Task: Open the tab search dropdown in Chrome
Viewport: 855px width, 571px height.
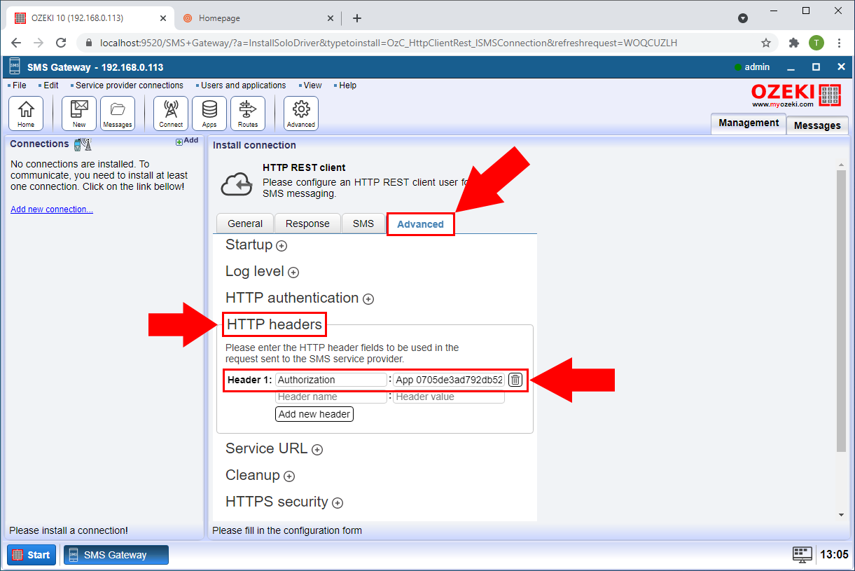Action: (743, 18)
